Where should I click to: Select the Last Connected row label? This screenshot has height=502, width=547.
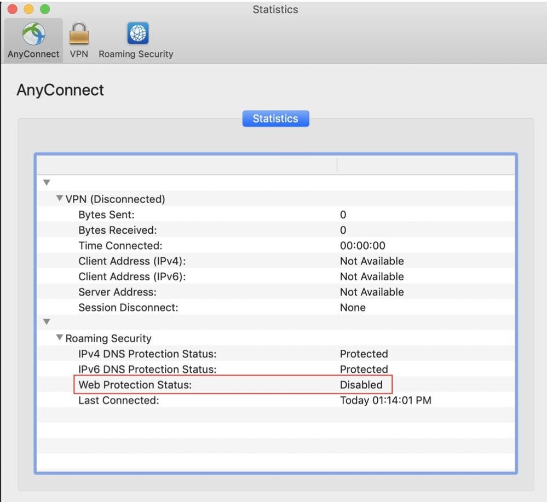tap(119, 400)
